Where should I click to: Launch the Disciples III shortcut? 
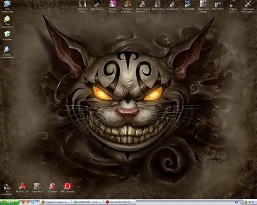[188, 6]
